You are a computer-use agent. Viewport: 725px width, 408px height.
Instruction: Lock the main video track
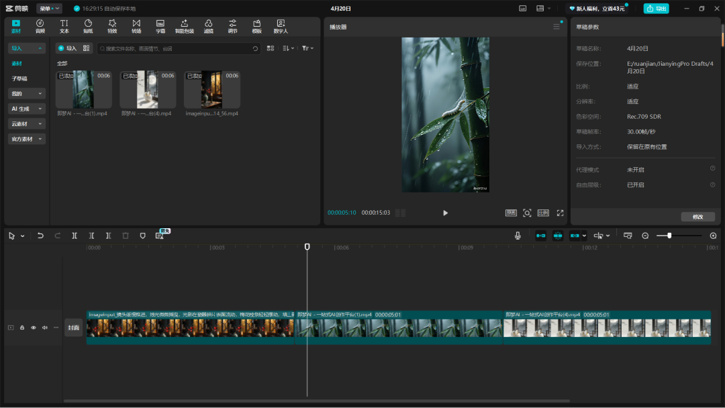pyautogui.click(x=22, y=327)
